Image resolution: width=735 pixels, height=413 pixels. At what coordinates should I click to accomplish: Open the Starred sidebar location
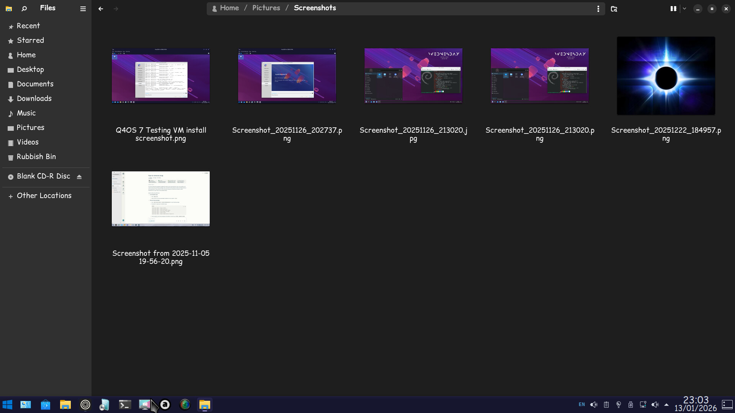click(30, 41)
